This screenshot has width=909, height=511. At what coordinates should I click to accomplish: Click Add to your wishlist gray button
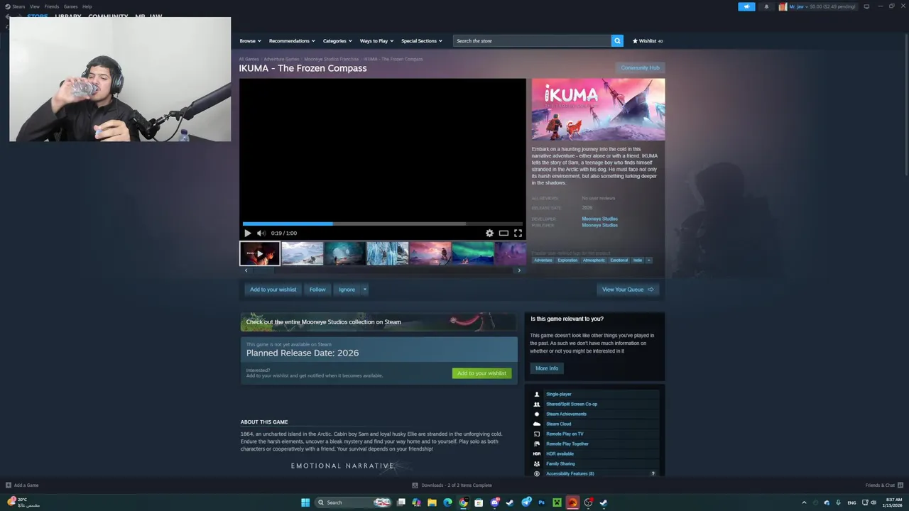pos(273,290)
